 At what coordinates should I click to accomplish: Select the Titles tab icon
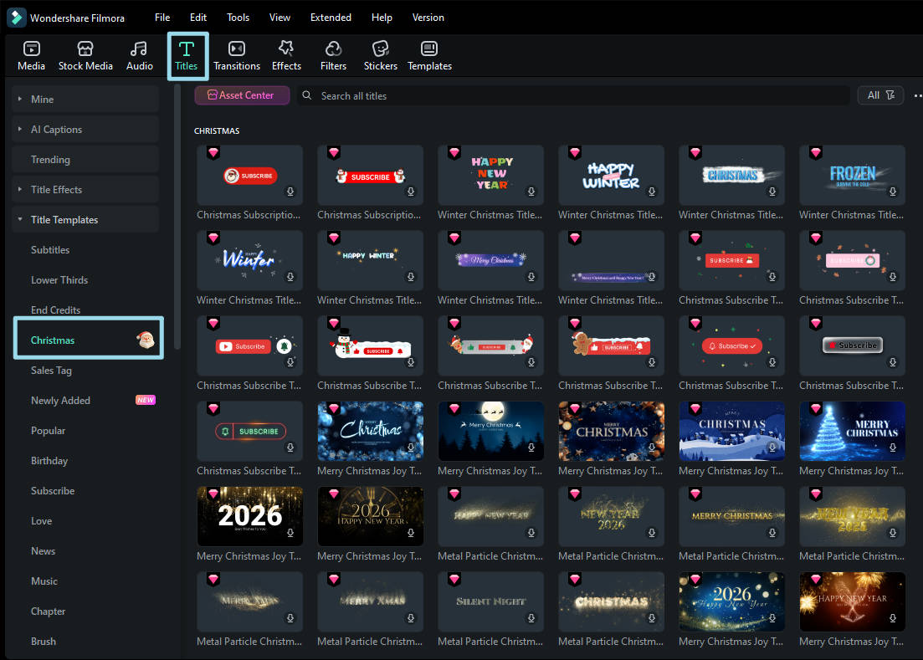click(x=187, y=49)
